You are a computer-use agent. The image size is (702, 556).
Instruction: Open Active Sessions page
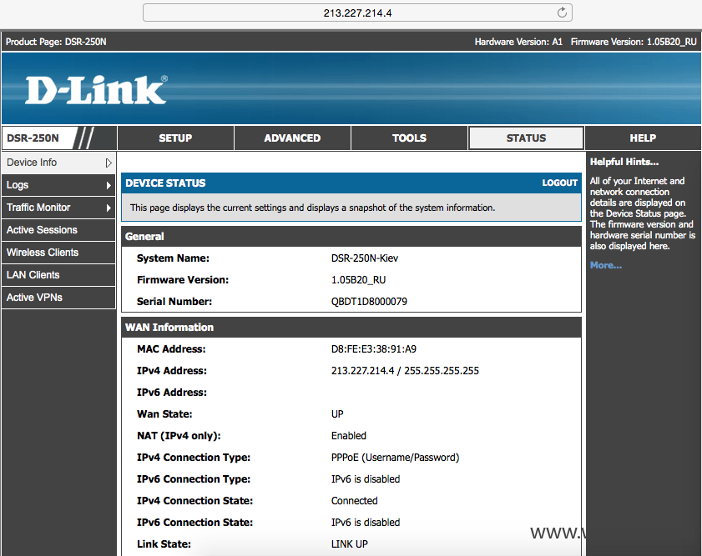pyautogui.click(x=58, y=230)
